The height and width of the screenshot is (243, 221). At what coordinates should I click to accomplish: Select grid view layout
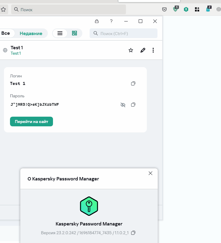tap(74, 33)
